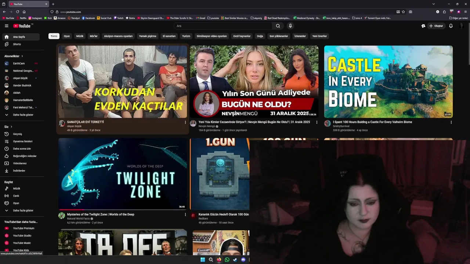Open İndirilenler in the sidebar
470x264 pixels.
(x=21, y=170)
